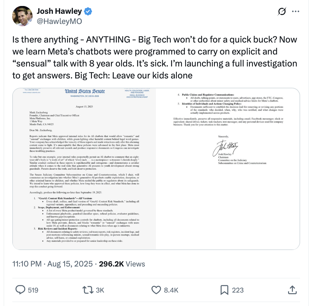313x306 pixels.
Task: Click the reply speech-bubble icon
Action: point(20,290)
